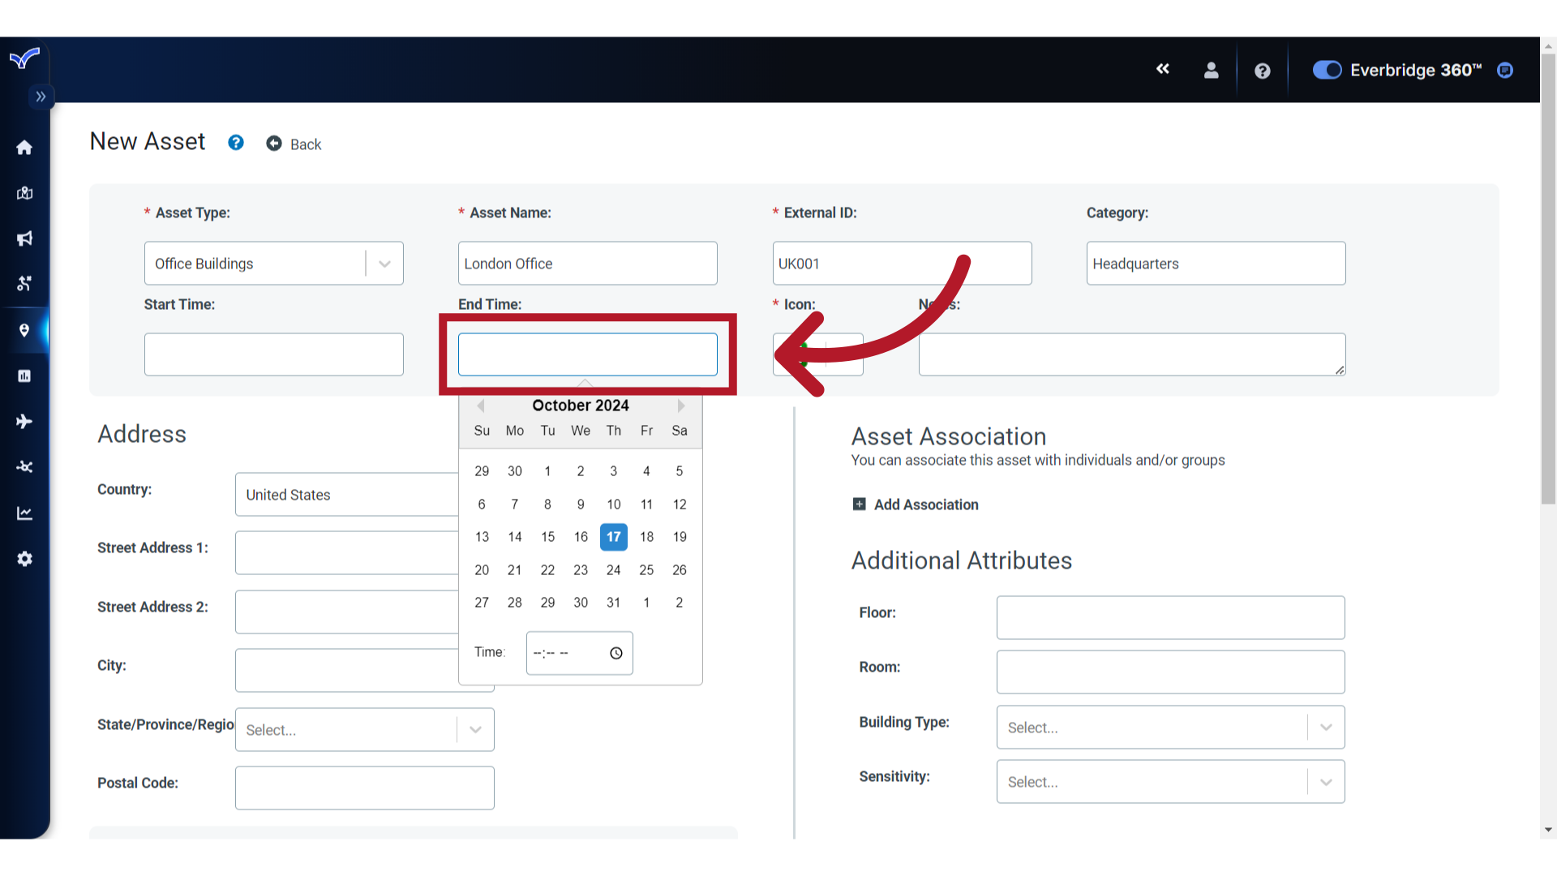The image size is (1557, 876).
Task: Click the Sensitivity Select dropdown
Action: pos(1170,781)
